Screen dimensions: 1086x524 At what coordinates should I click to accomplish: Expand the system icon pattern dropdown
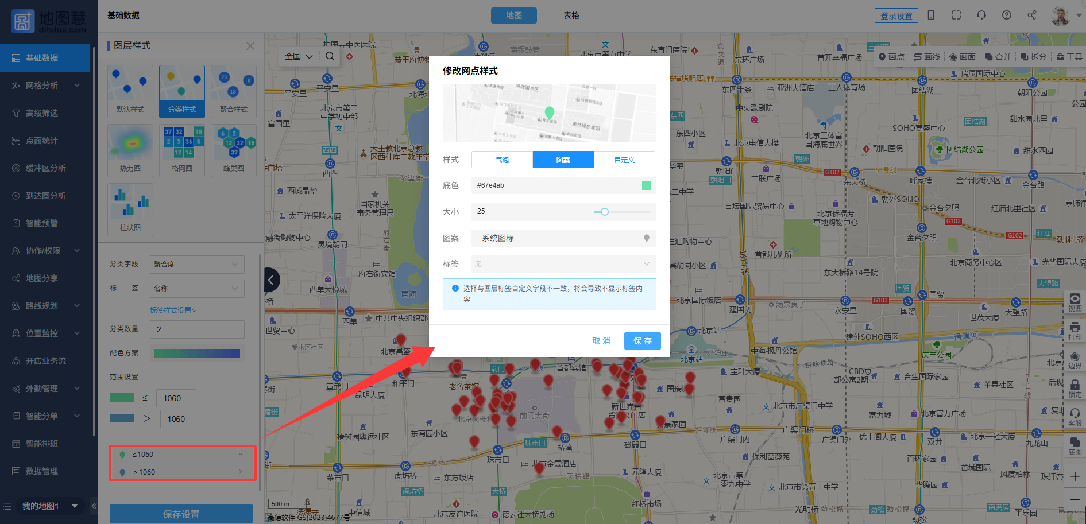[563, 238]
